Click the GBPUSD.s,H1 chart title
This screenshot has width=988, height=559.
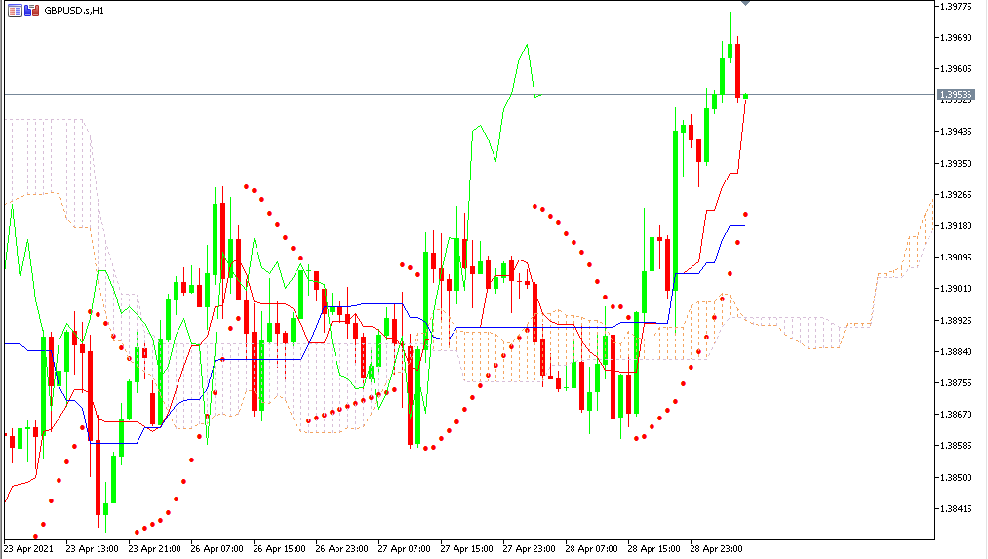[74, 10]
